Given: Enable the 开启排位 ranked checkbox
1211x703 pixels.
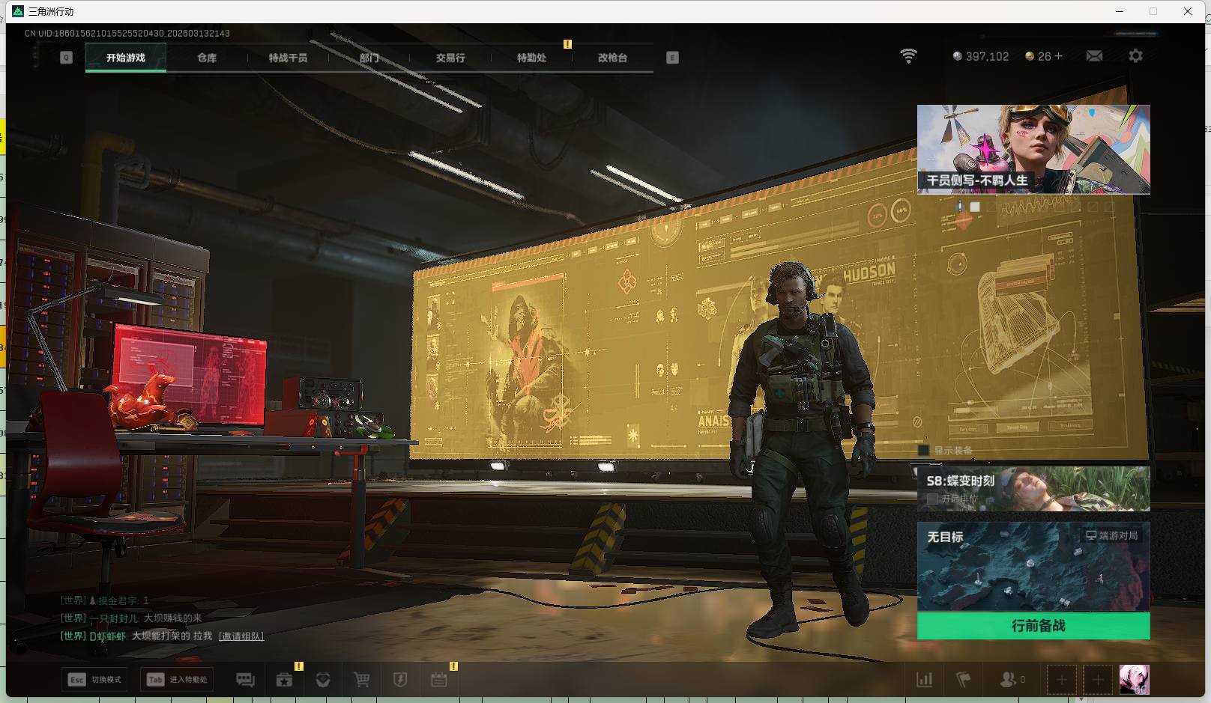Looking at the screenshot, I should [x=933, y=499].
